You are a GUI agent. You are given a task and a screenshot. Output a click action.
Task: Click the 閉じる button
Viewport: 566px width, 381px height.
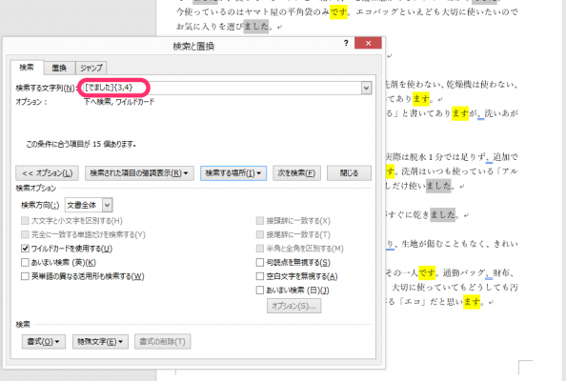(x=349, y=173)
